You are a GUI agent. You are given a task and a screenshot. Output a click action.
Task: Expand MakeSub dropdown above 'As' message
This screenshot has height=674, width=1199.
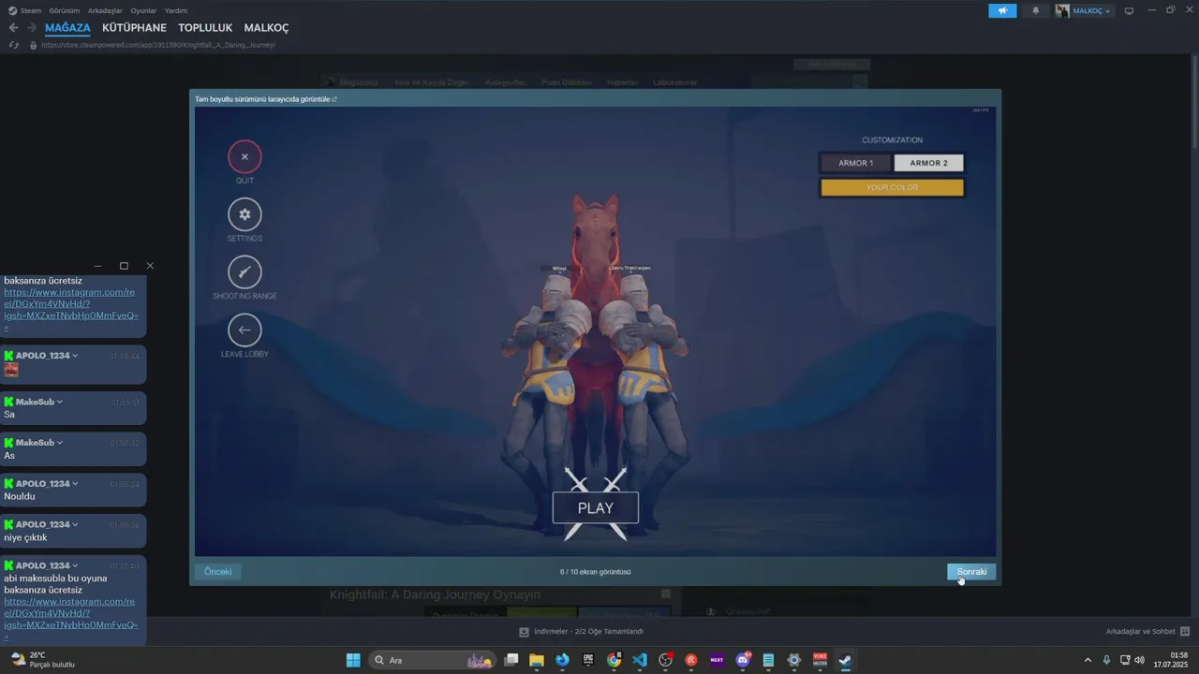pyautogui.click(x=59, y=443)
